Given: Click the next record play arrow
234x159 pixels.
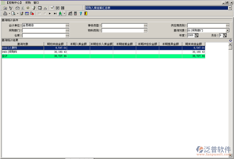Looking at the screenshot, I should 50,13.
